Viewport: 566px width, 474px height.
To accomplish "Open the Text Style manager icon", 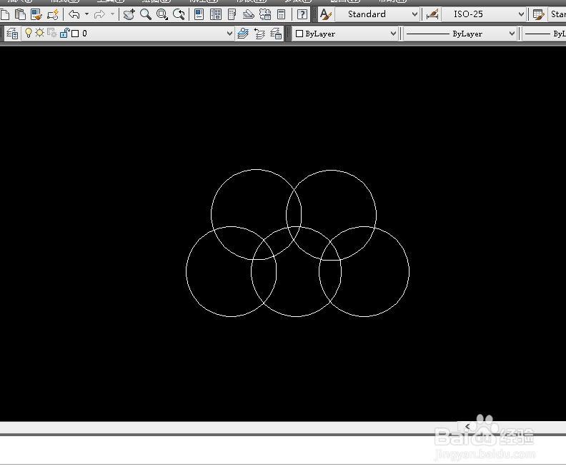I will (326, 14).
